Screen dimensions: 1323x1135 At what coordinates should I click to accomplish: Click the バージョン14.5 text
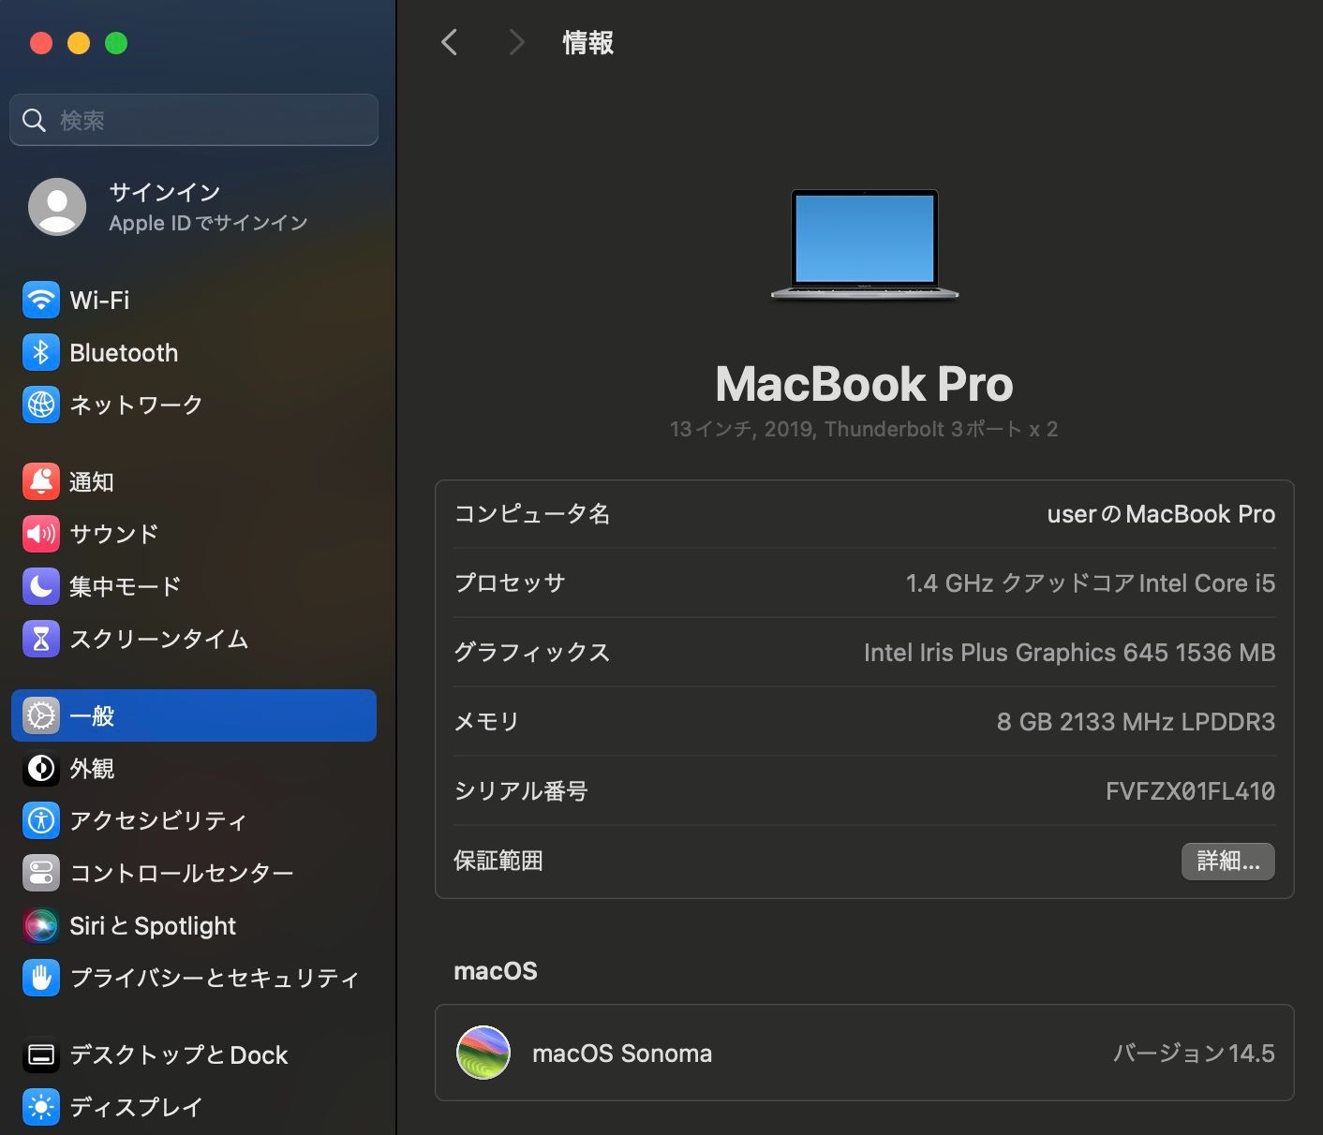[x=1194, y=1053]
